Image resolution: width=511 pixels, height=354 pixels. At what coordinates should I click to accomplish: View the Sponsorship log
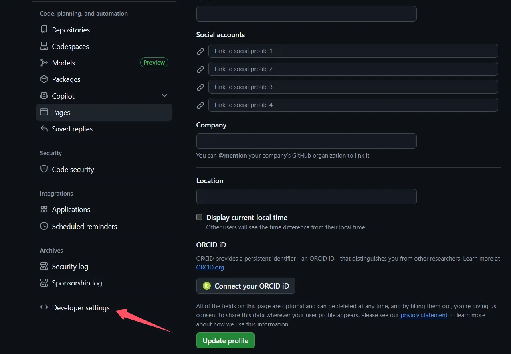click(104, 283)
